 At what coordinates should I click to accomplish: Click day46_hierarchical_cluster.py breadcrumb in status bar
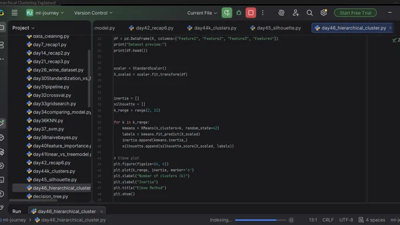[70, 220]
